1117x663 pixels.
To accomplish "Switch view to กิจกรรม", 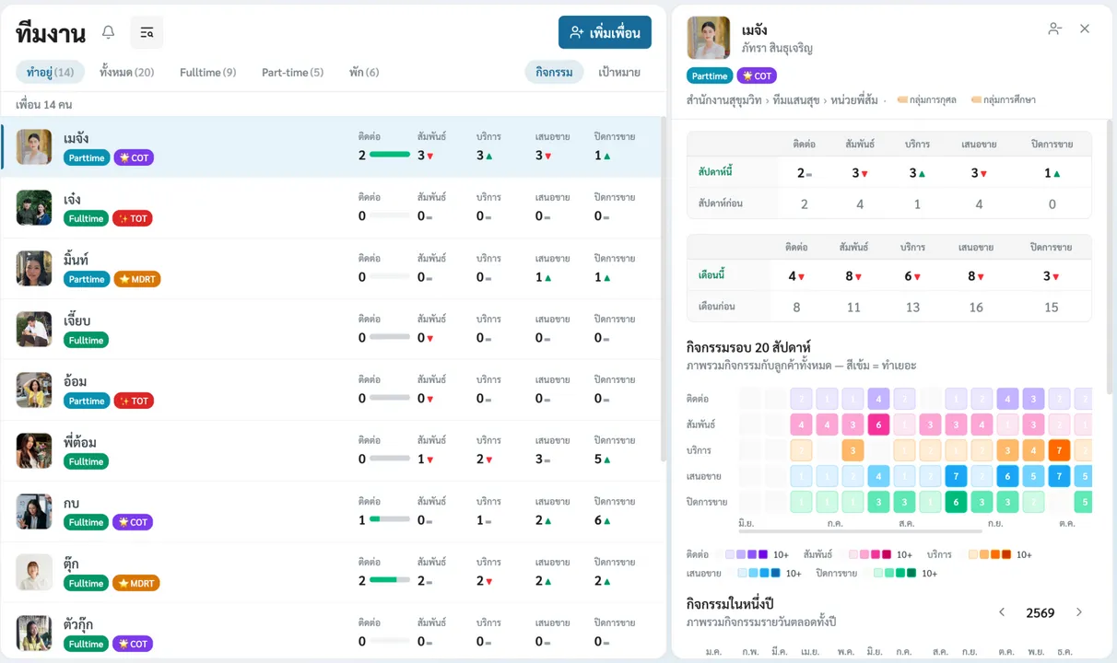I will click(554, 72).
